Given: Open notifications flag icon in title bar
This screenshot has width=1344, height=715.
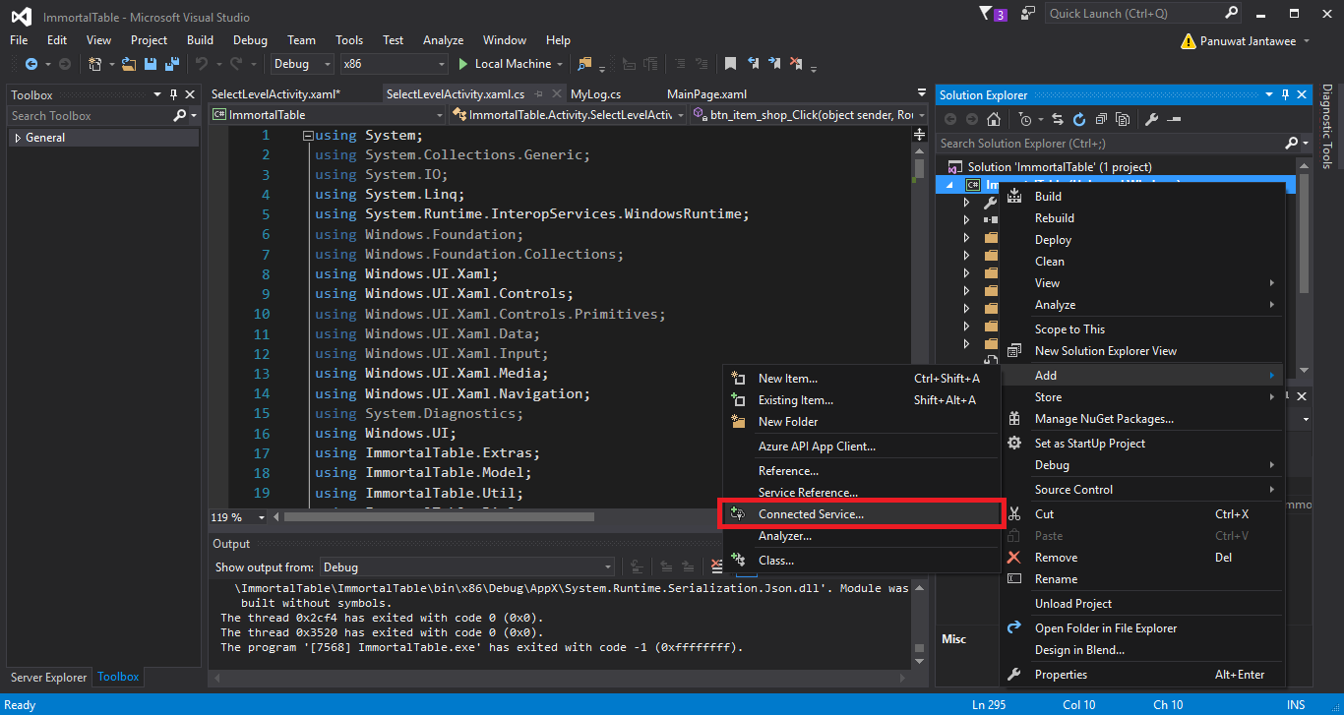Looking at the screenshot, I should pos(986,14).
